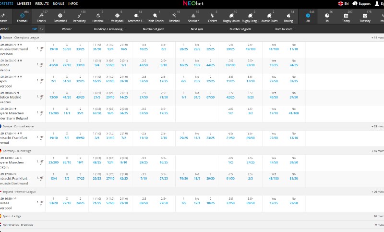The height and width of the screenshot is (232, 384).
Task: Expand Spain - La Liga league row
Action: click(x=192, y=216)
